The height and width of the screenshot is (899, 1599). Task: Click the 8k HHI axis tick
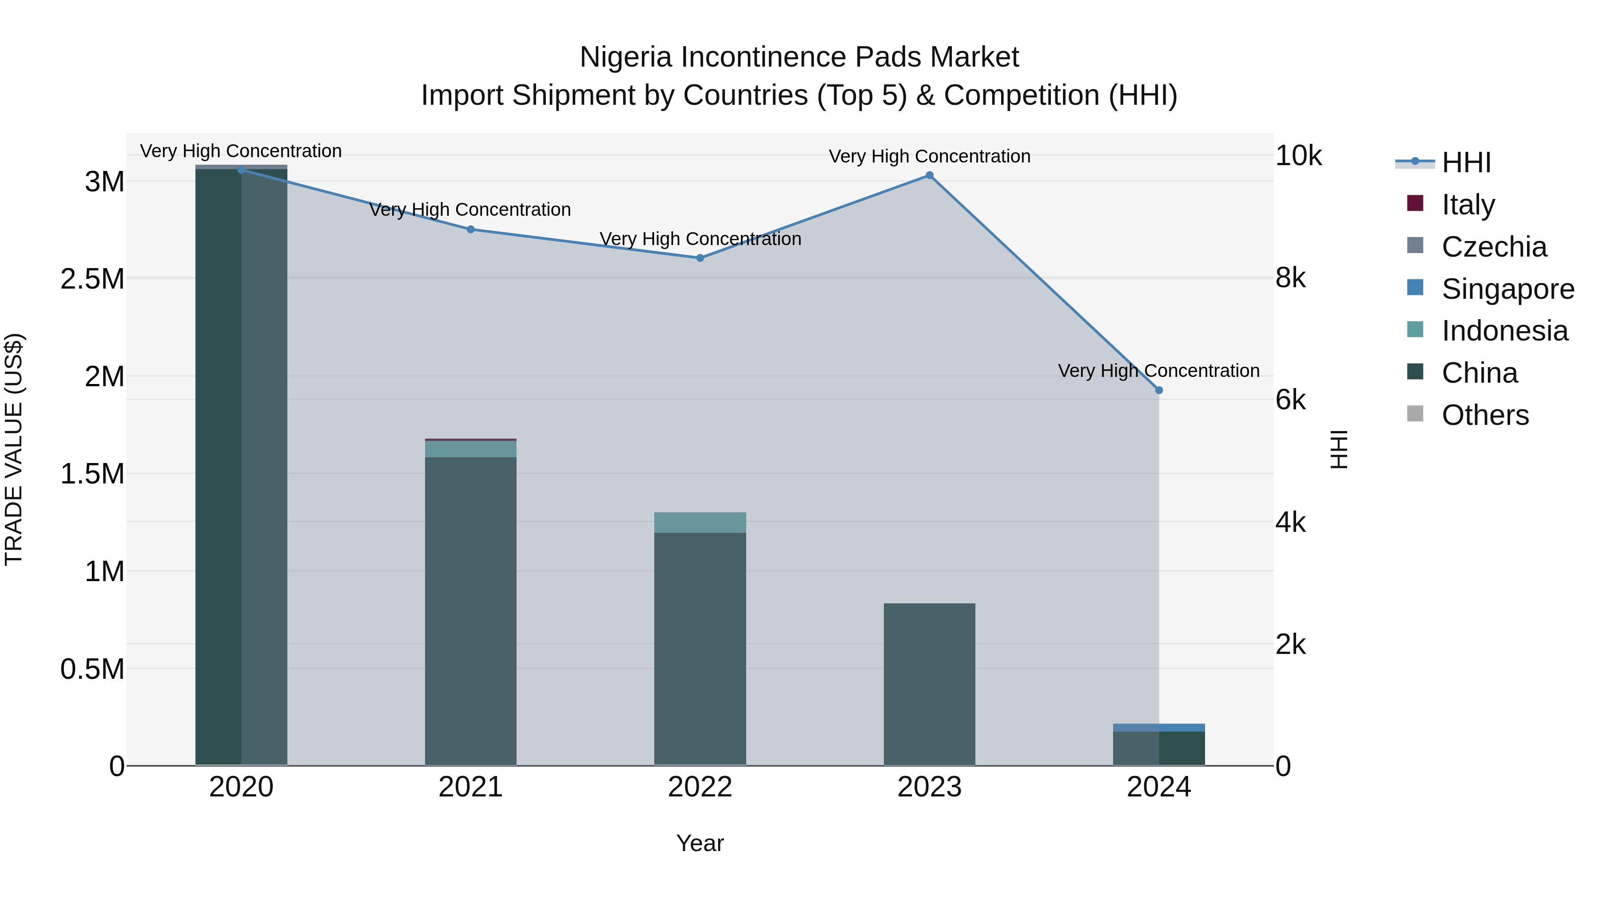pyautogui.click(x=1290, y=278)
